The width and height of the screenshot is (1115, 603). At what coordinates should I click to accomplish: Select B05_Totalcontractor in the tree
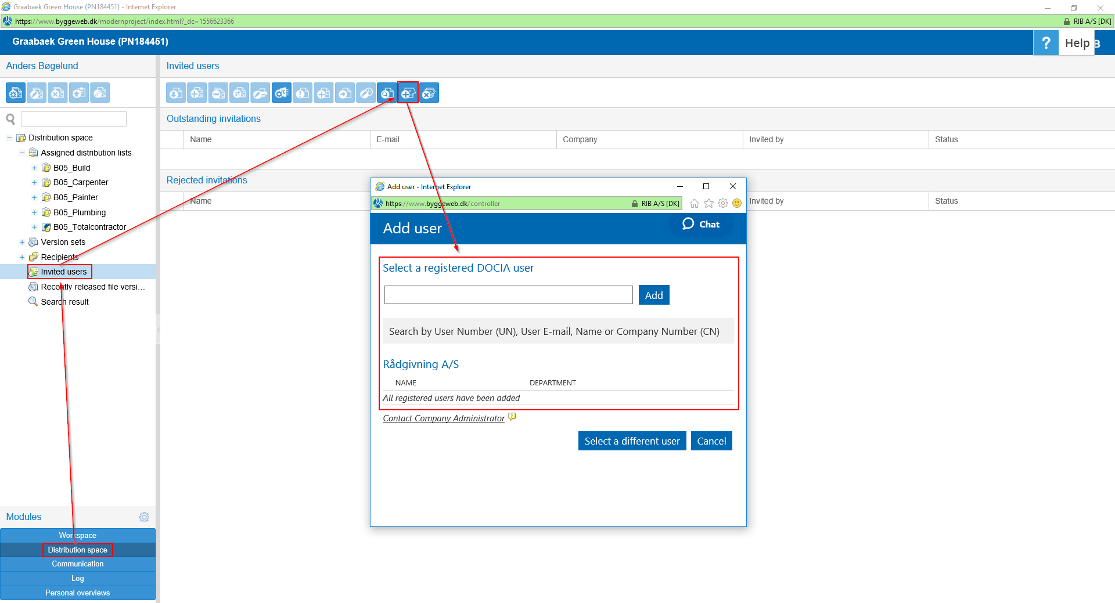(x=89, y=227)
